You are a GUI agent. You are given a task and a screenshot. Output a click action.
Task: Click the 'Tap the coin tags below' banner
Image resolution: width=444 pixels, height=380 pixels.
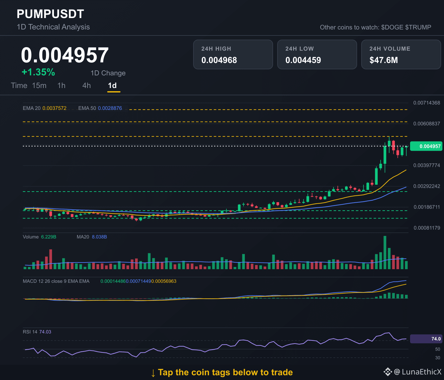222,372
